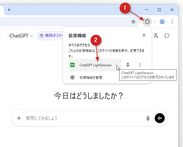Open 拡張機能を管理 settings

tap(91, 78)
